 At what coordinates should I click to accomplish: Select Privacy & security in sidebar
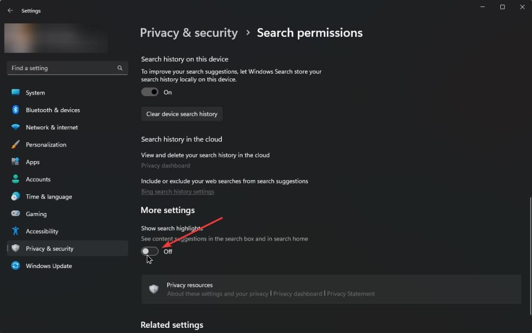(49, 249)
